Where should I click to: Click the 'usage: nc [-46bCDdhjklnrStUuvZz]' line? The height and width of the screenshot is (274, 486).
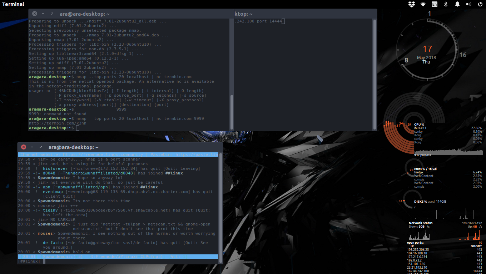coord(116,91)
